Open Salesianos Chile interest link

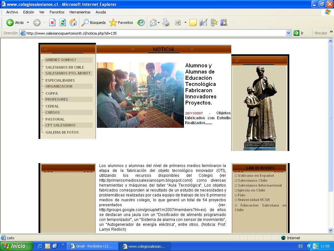coord(253,180)
